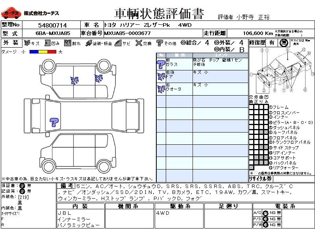Select the 塗装・板金 paint legend icon
Screen dimensions: 315x236
pyautogui.click(x=88, y=43)
